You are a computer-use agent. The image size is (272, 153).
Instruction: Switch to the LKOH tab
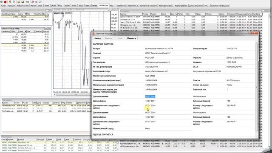pos(54,6)
